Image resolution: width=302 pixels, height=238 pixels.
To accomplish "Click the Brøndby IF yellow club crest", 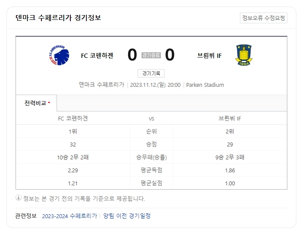I will pos(244,55).
